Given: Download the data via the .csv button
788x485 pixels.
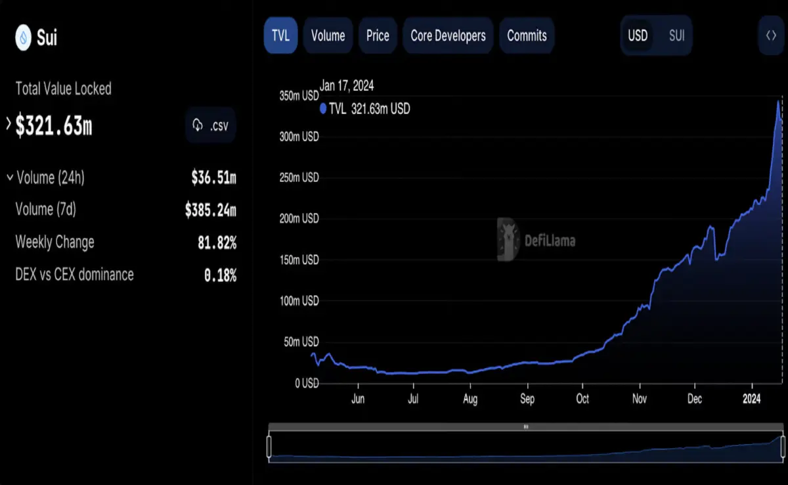Looking at the screenshot, I should coord(211,125).
